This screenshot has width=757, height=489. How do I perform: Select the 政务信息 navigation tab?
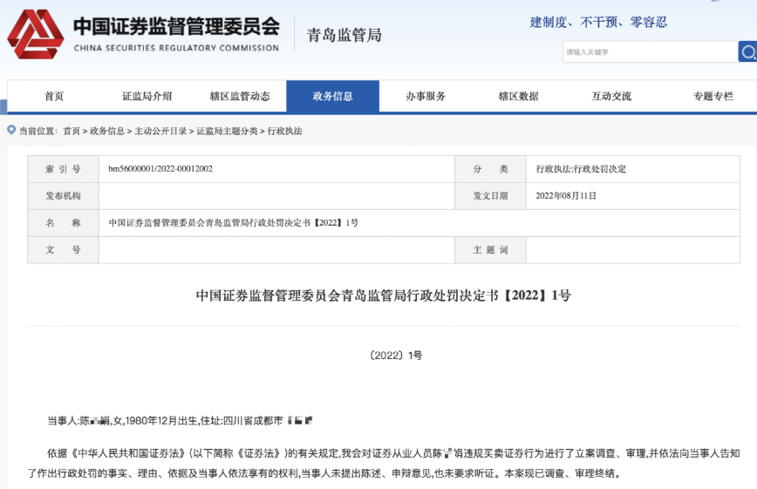(x=332, y=96)
